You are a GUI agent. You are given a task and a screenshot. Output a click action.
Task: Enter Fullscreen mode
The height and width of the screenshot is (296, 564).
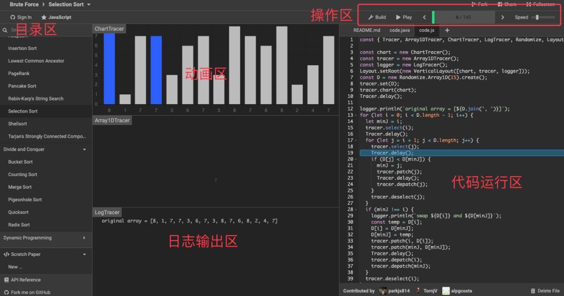(540, 4)
